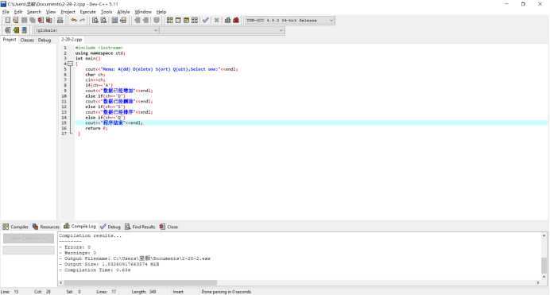Screen dimensions: 550x295
Task: Click the Rebuild All toolbar icon
Action: (x=195, y=21)
